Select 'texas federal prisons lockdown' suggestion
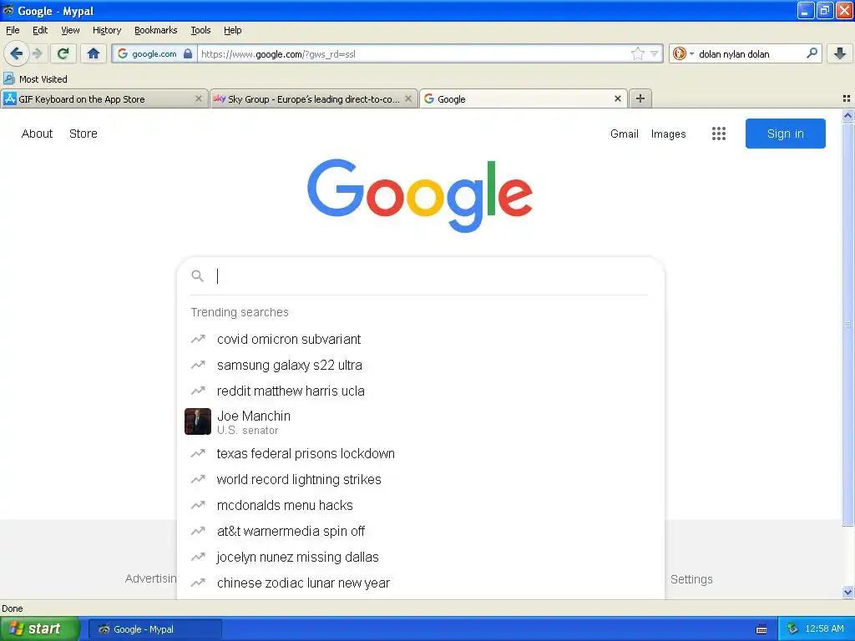Screen dimensions: 855x641 [421, 453]
